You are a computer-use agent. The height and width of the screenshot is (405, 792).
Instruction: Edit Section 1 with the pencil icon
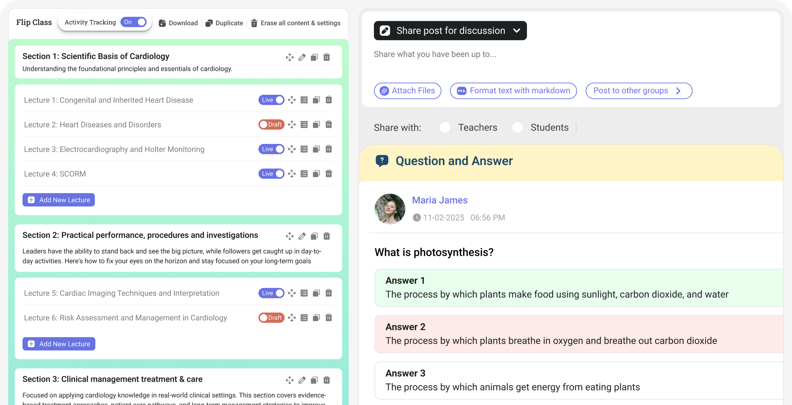pos(302,57)
